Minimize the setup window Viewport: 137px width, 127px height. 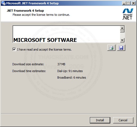point(124,3)
